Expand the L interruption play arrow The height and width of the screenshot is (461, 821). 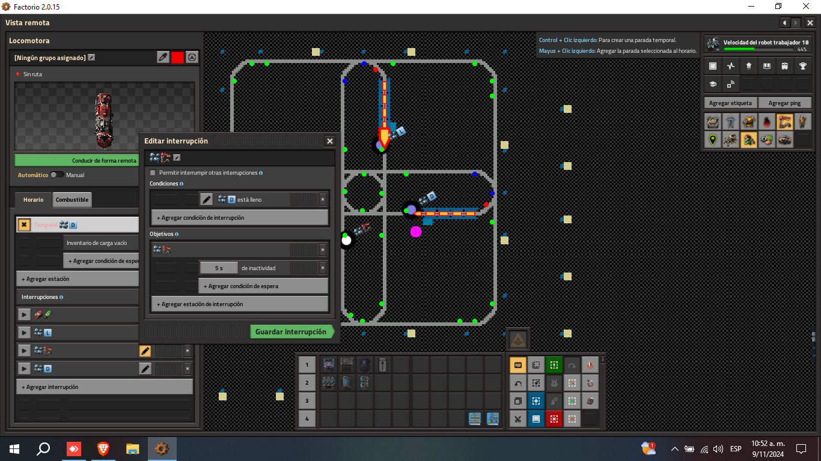pos(23,332)
